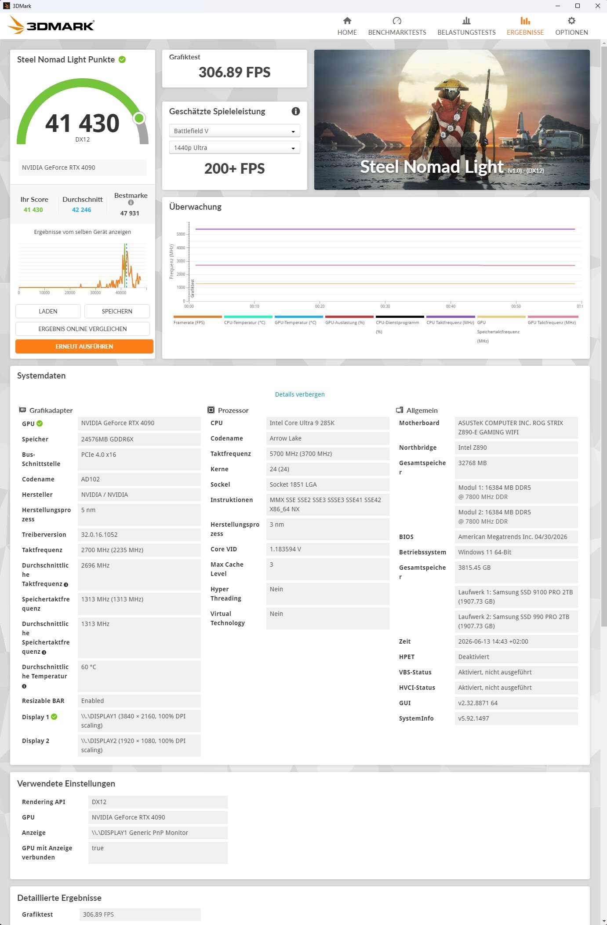
Task: Click the Core VID value 1.183594 V
Action: 328,549
